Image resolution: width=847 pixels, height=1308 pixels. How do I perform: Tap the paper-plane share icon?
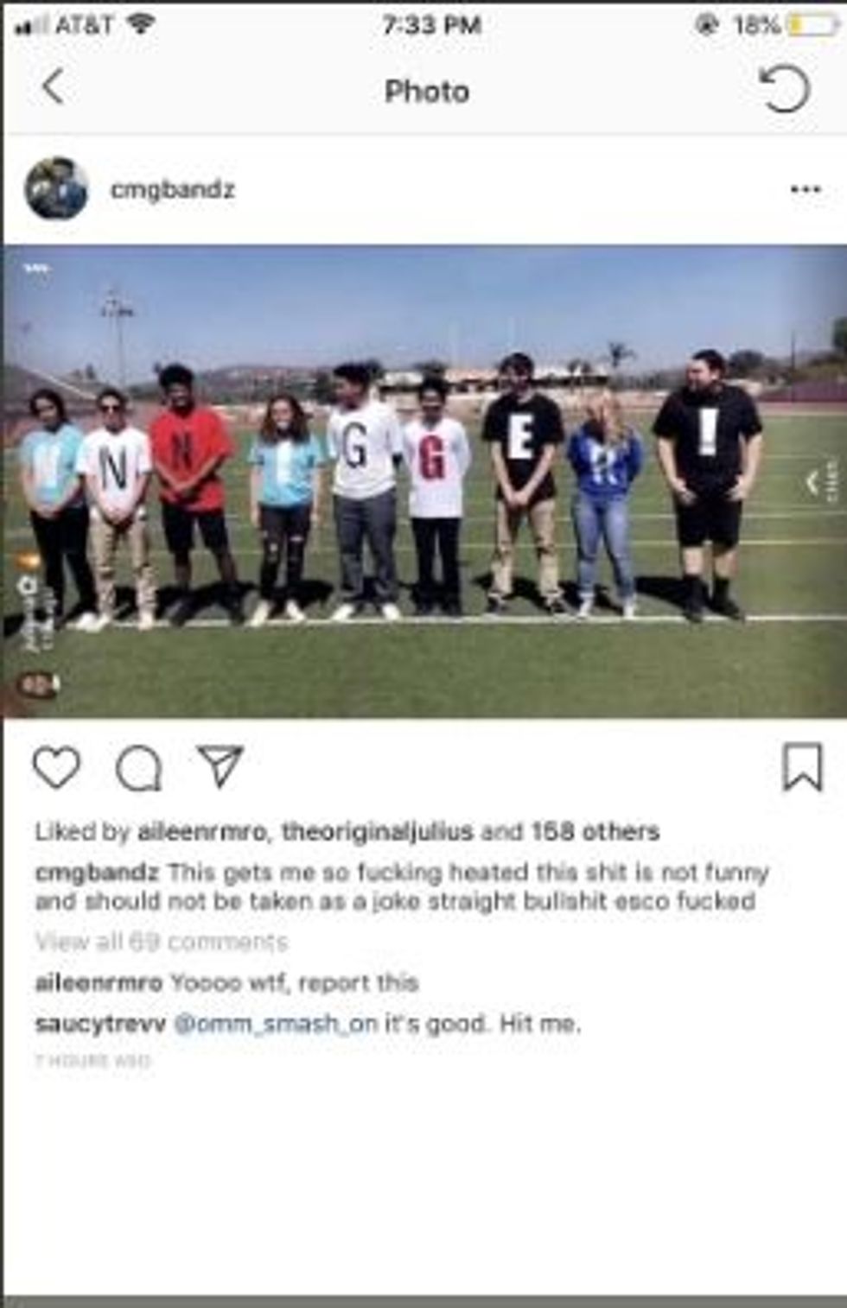pos(220,765)
